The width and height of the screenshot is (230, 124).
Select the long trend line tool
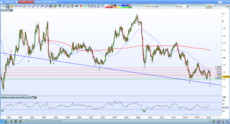point(33,6)
